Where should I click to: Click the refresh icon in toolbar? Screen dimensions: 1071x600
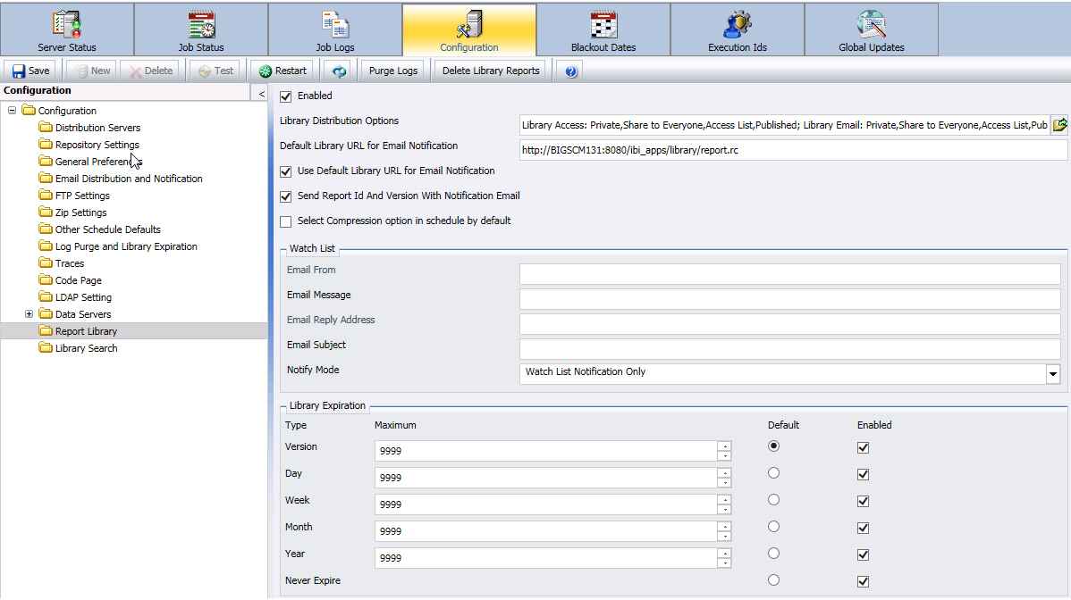click(x=340, y=71)
